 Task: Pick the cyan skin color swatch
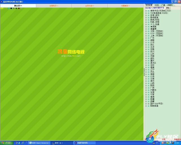9,8
